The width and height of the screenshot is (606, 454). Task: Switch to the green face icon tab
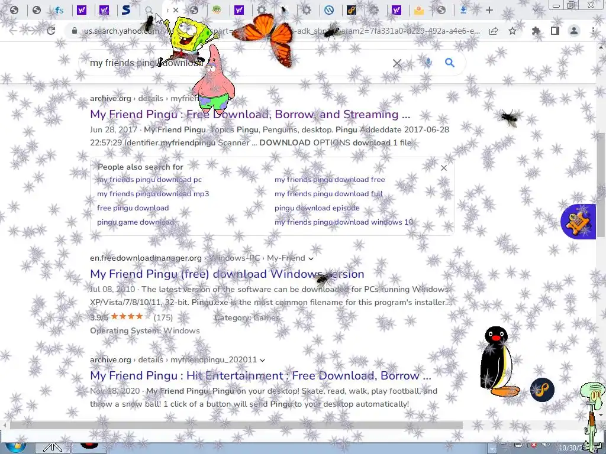(217, 10)
